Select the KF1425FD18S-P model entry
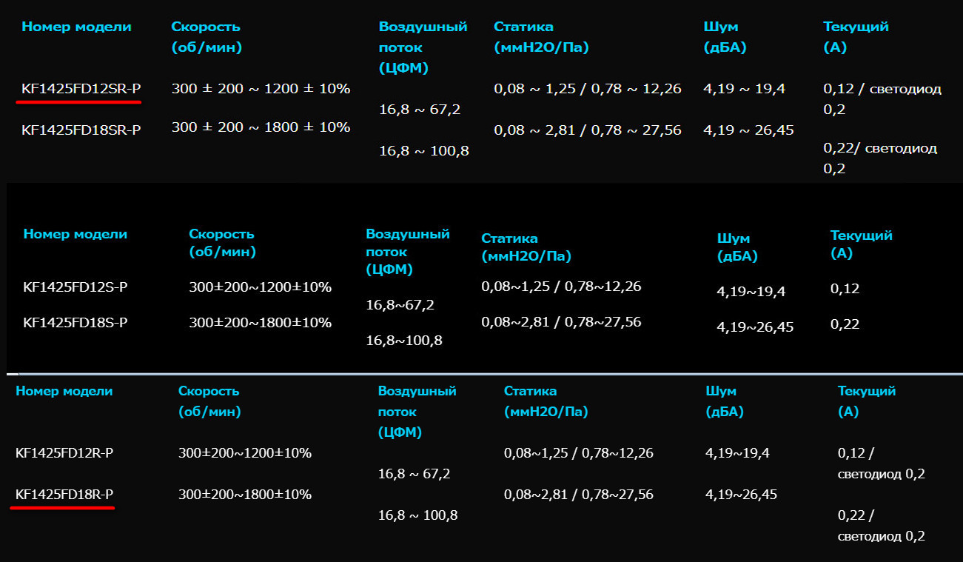This screenshot has width=963, height=562. (75, 322)
